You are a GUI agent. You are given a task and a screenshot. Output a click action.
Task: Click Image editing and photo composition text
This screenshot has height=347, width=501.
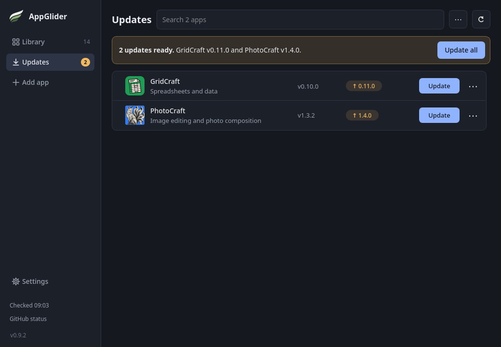(206, 121)
